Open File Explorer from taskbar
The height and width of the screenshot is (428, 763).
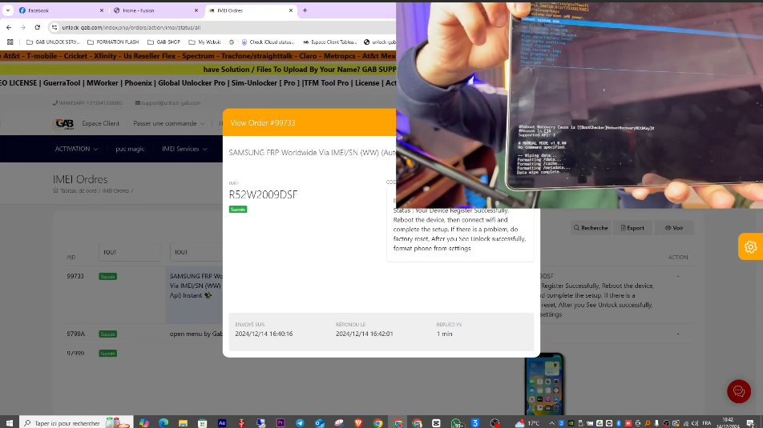click(183, 423)
